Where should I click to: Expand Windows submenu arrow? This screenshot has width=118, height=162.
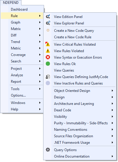click(x=40, y=103)
